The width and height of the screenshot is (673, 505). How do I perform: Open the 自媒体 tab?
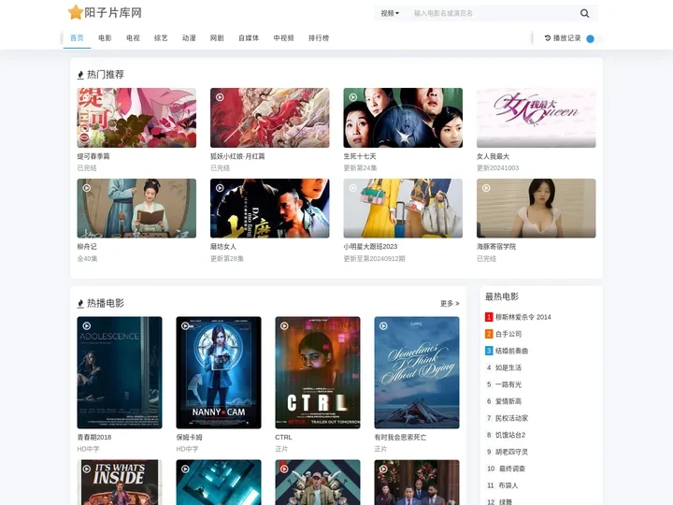pos(249,38)
